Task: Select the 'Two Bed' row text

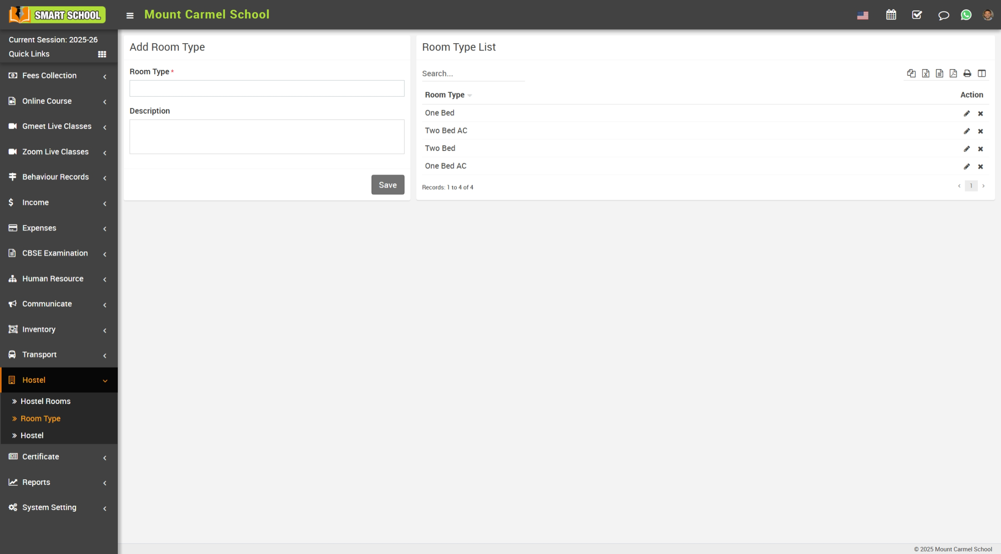Action: [x=440, y=149]
